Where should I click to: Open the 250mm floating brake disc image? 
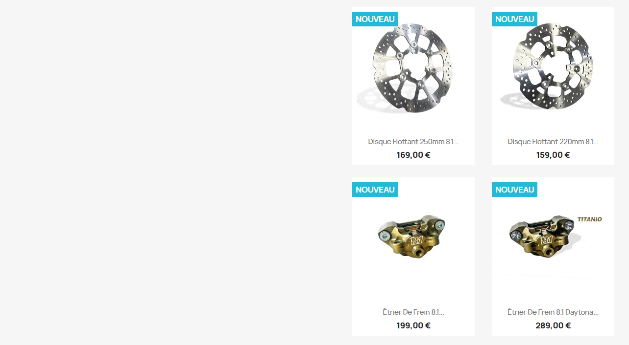click(x=413, y=68)
